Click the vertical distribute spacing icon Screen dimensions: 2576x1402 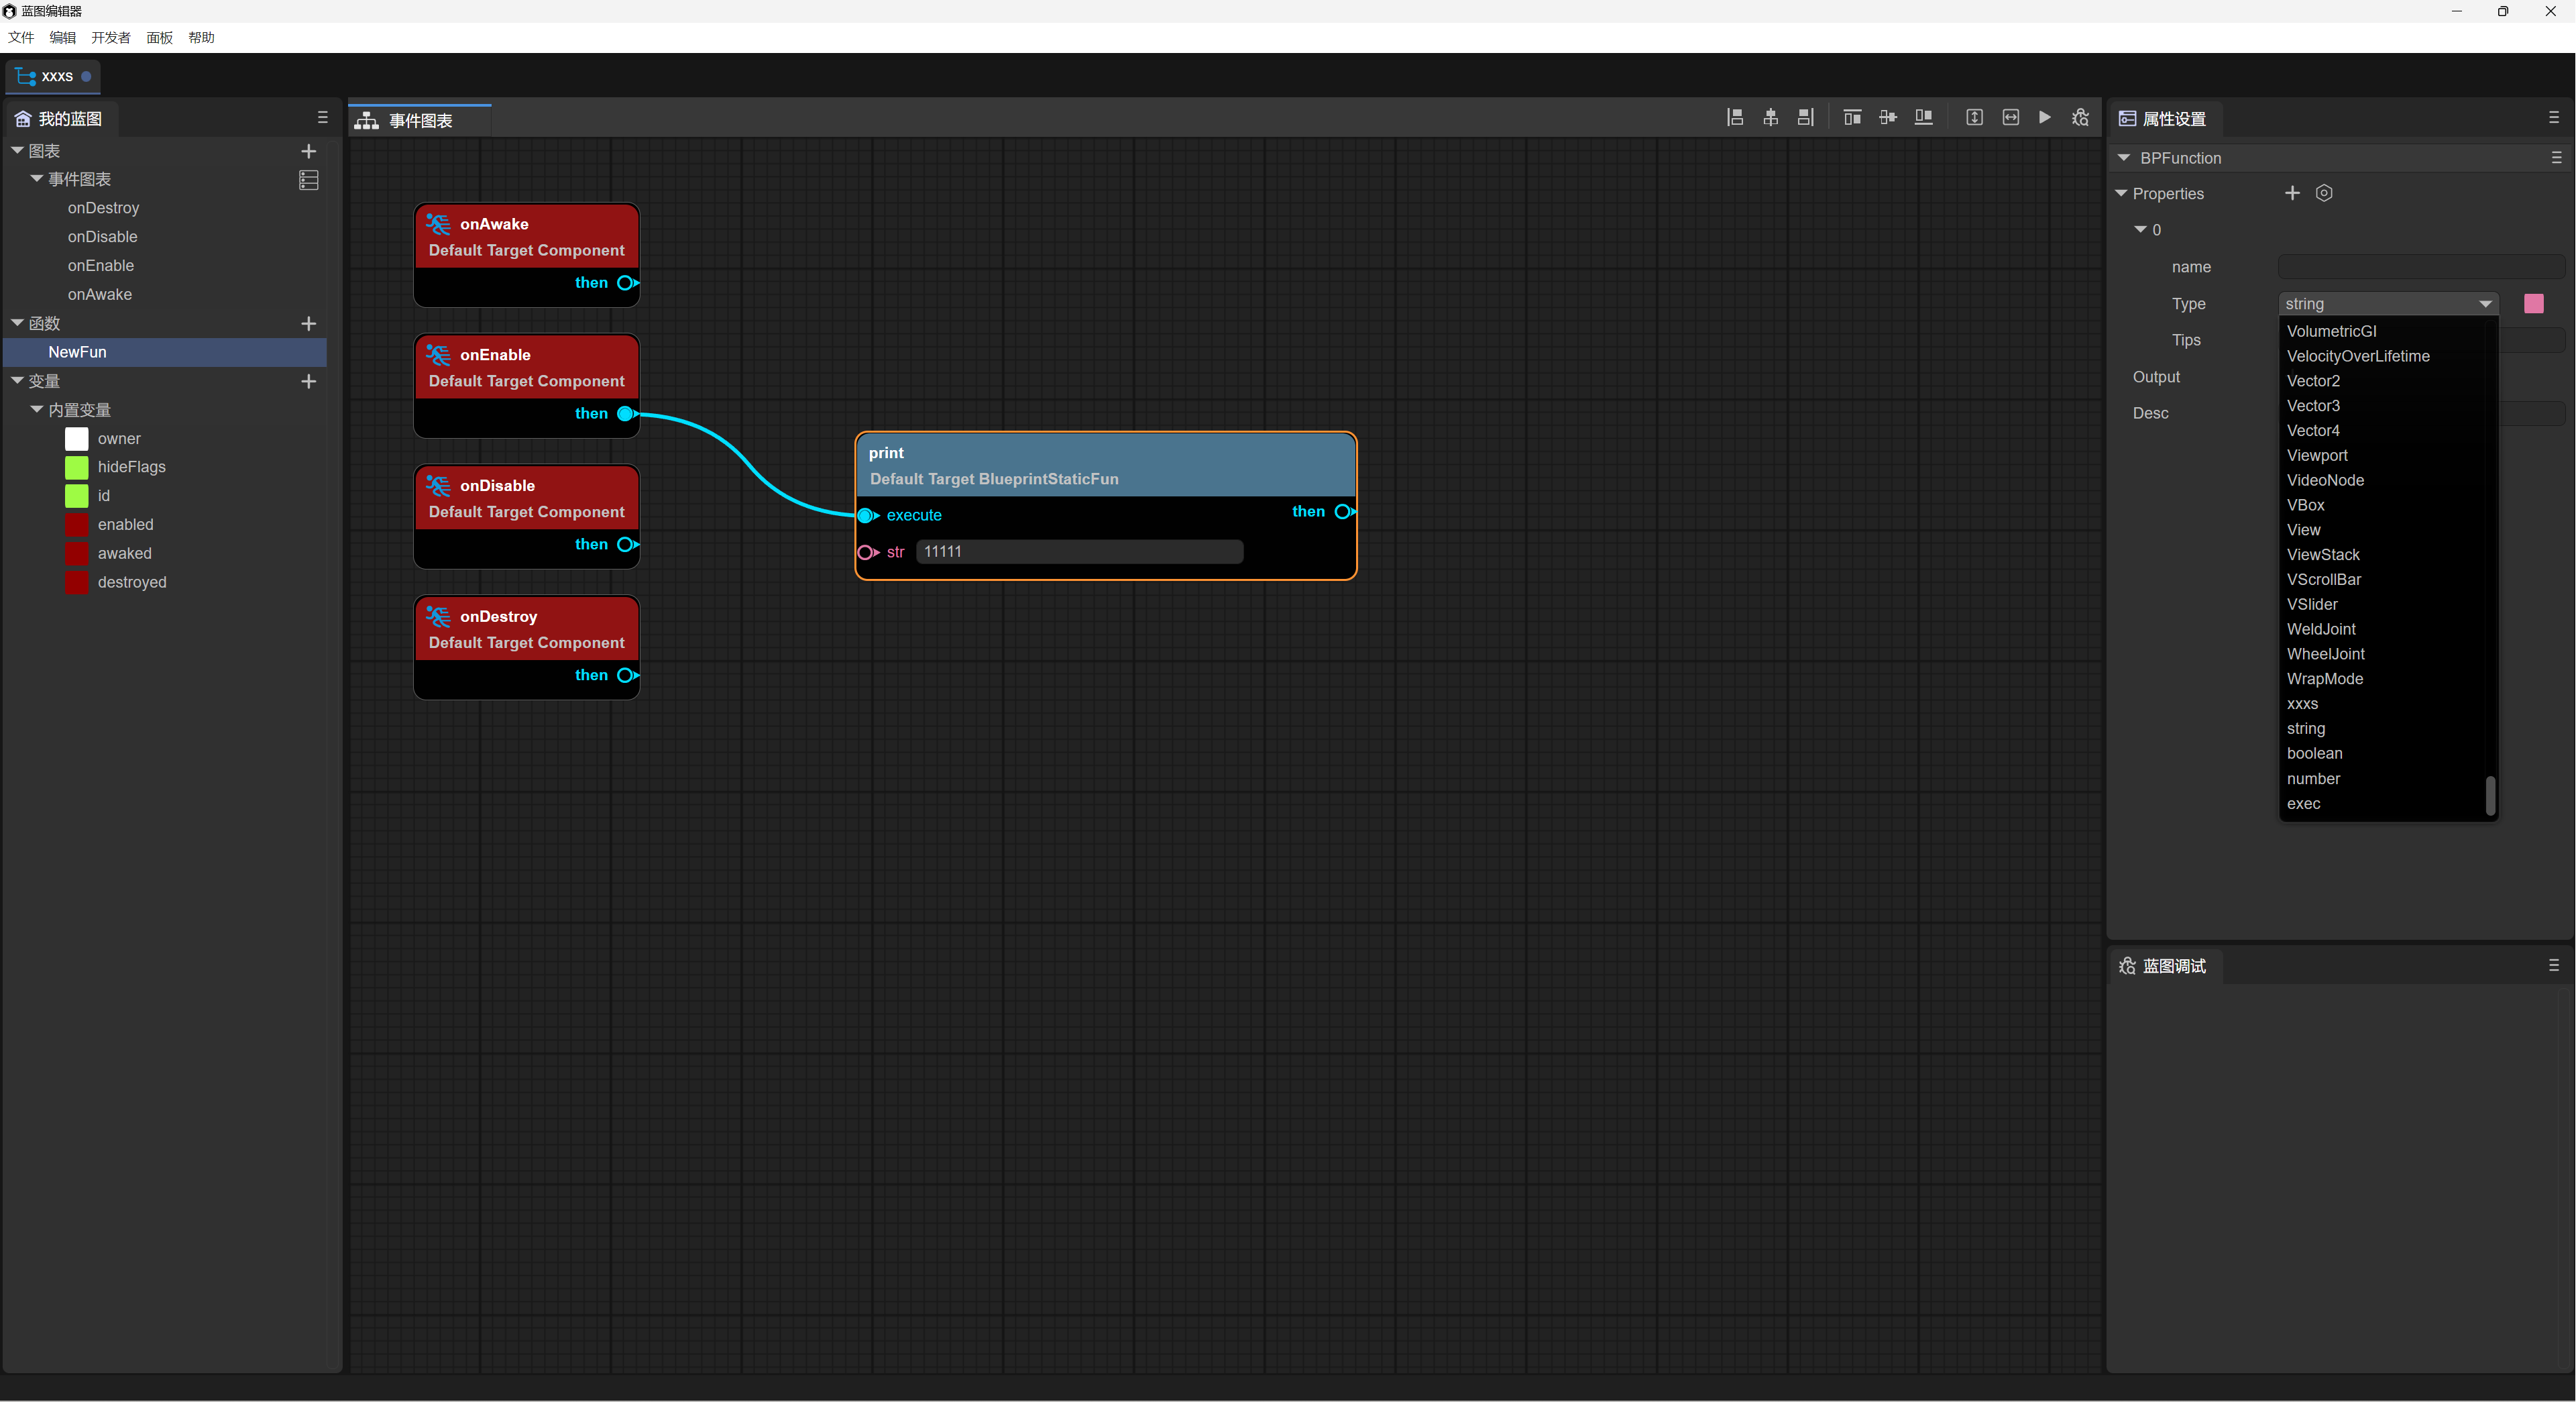(1974, 118)
